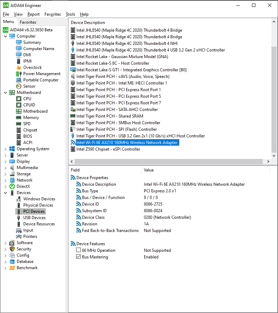Viewport: 278px width, 313px height.
Task: Click the Multimedia speaker icon
Action: click(x=12, y=168)
